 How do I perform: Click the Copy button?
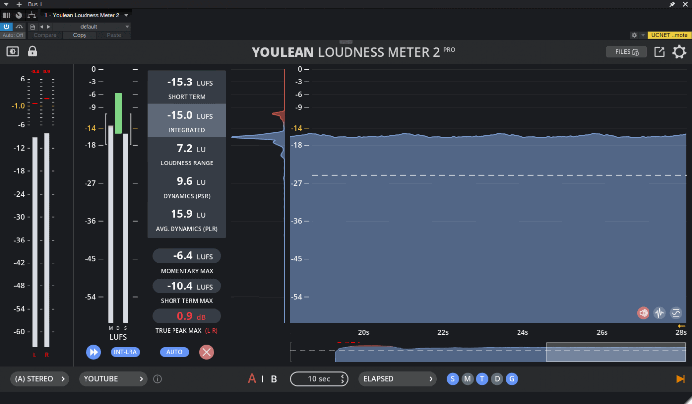(80, 35)
